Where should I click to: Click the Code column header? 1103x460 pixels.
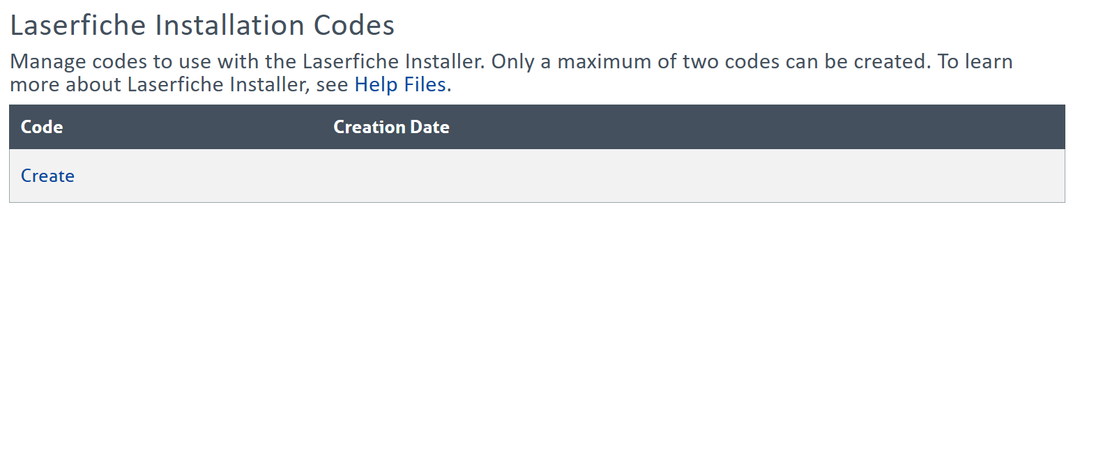point(42,127)
